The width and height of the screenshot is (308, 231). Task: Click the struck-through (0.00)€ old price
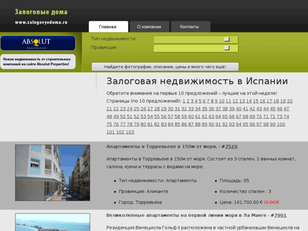point(272,202)
